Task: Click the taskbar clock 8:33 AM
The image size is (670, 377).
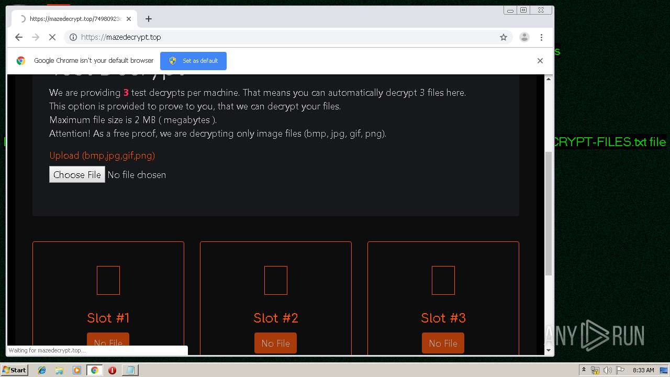Action: coord(643,370)
